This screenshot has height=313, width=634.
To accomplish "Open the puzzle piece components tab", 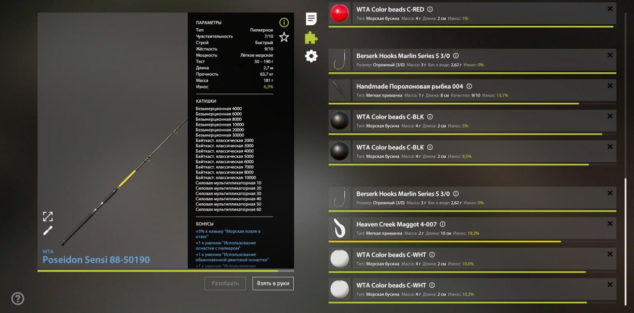I will (x=311, y=38).
